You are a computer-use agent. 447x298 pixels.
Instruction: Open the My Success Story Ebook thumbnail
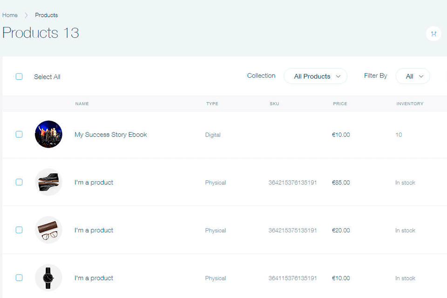[x=48, y=135]
